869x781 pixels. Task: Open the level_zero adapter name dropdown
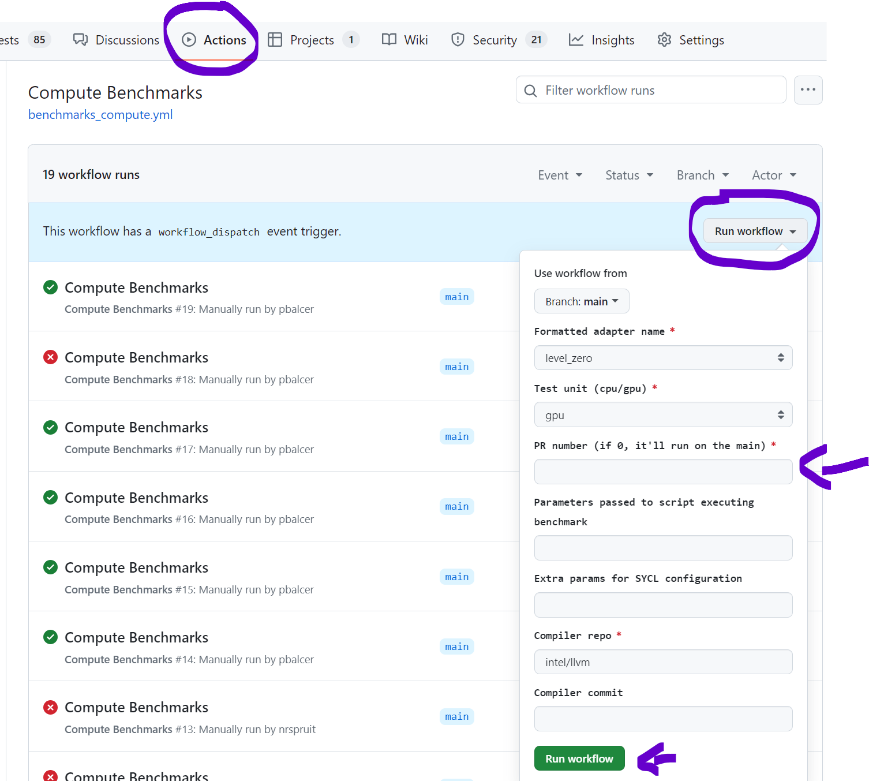(663, 358)
